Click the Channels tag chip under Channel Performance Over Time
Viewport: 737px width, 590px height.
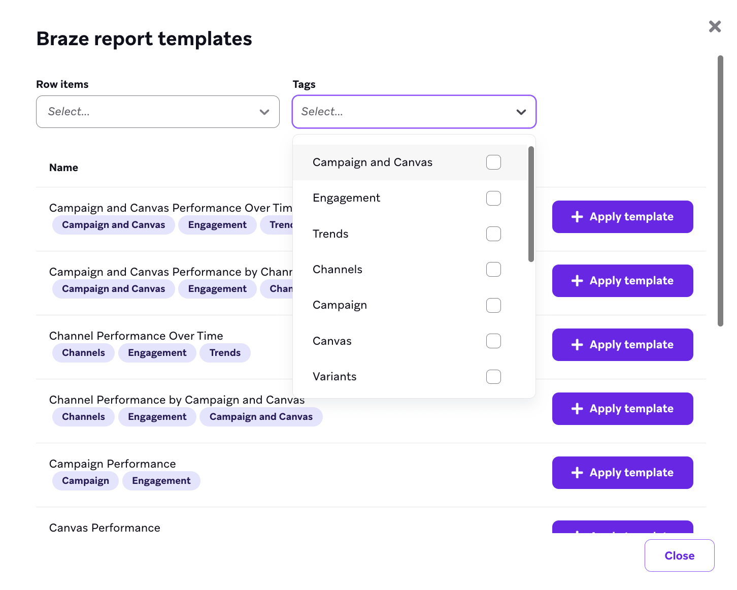pos(83,353)
